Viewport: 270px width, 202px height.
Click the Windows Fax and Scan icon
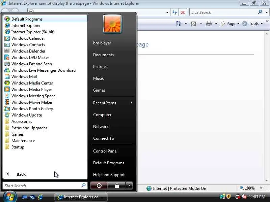coord(7,64)
